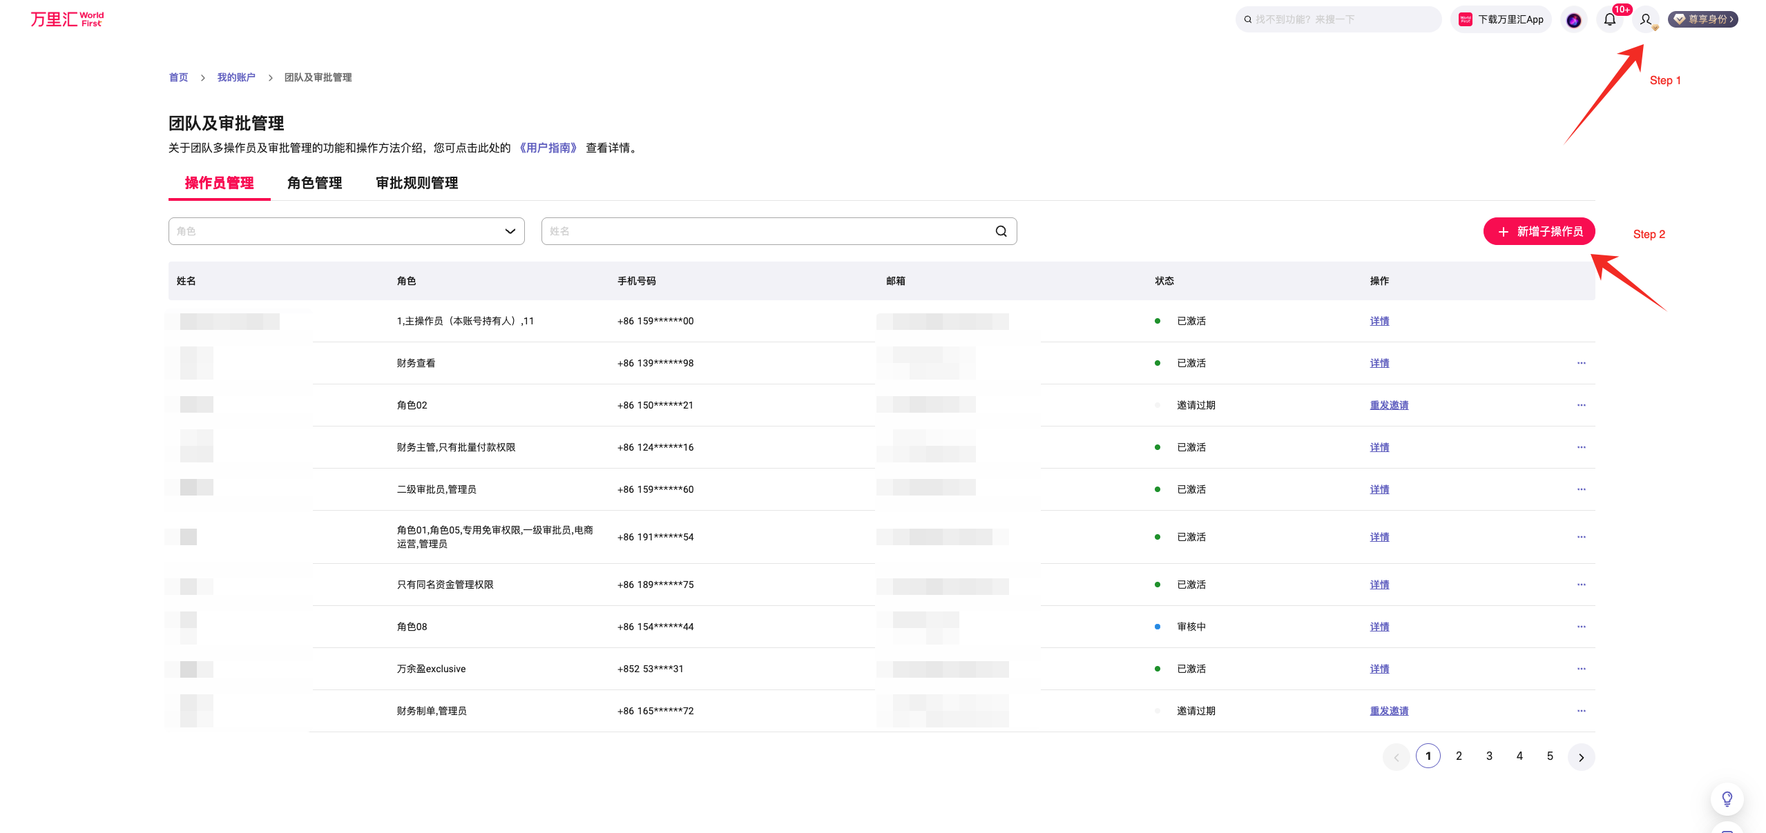Click the purple round avatar icon
The width and height of the screenshot is (1766, 833).
(1574, 20)
